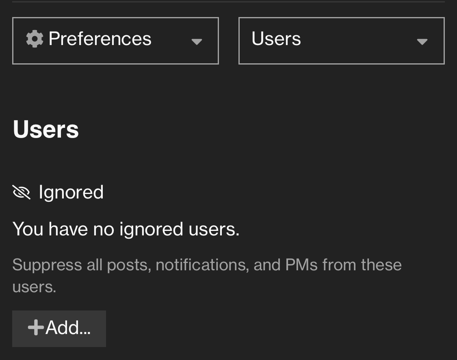Image resolution: width=457 pixels, height=360 pixels.
Task: Click 'Add…' text on the button
Action: (68, 328)
